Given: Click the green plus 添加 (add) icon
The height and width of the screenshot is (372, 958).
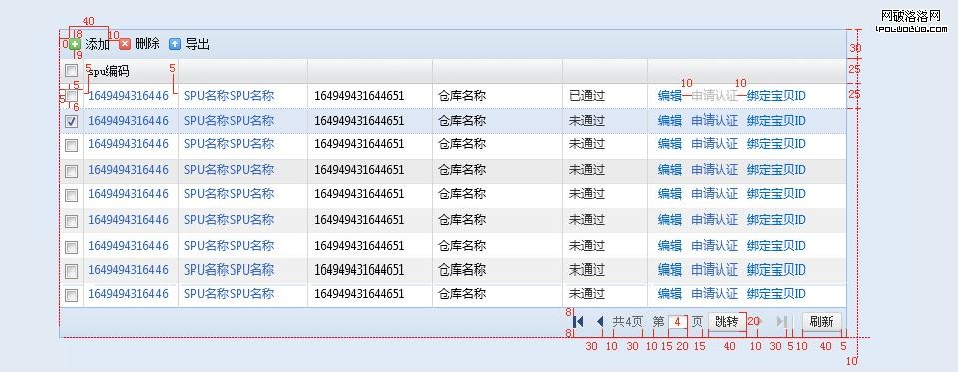Looking at the screenshot, I should [x=75, y=44].
